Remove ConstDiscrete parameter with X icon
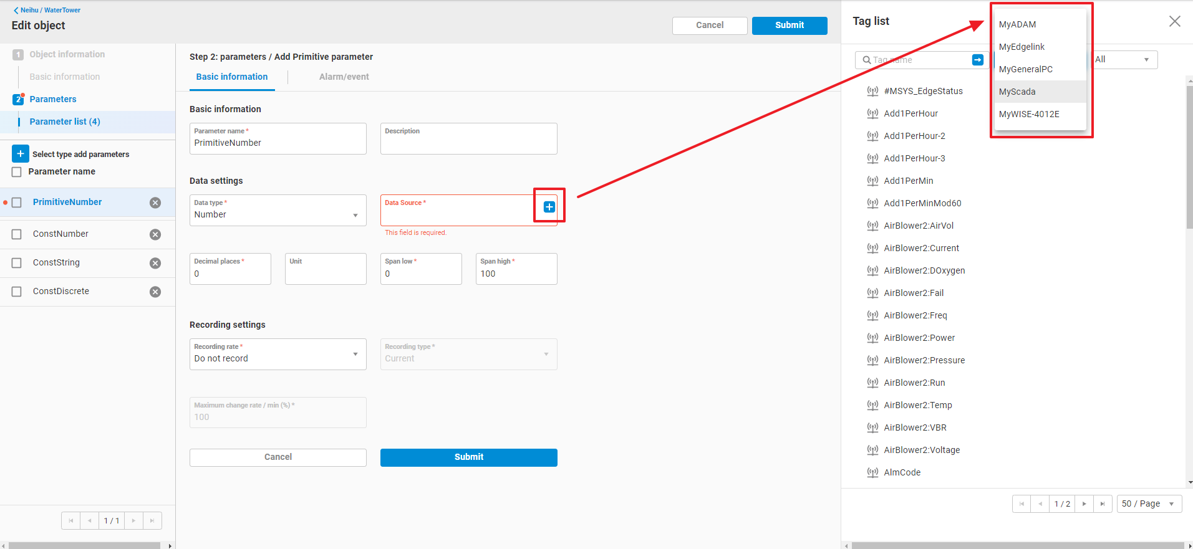Screen dimensions: 1193x549 (x=155, y=292)
